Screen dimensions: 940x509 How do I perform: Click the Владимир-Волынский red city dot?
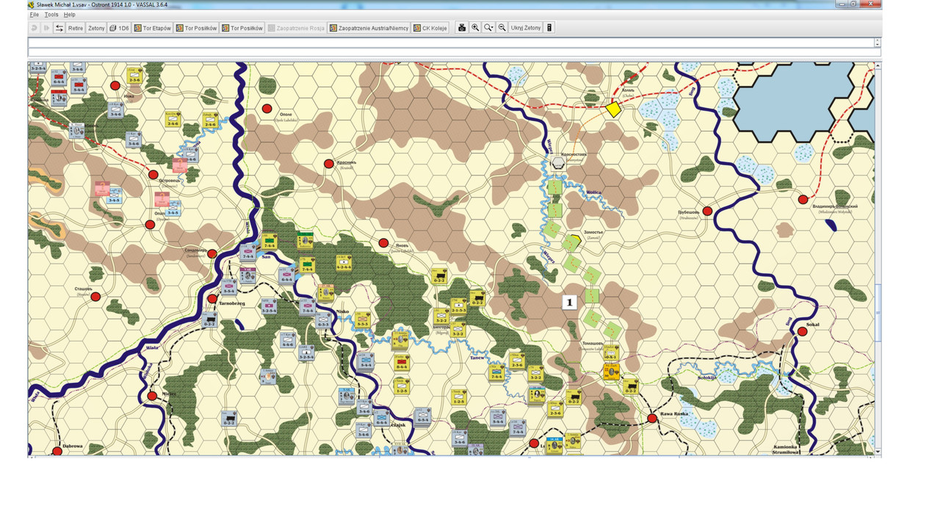tap(803, 199)
